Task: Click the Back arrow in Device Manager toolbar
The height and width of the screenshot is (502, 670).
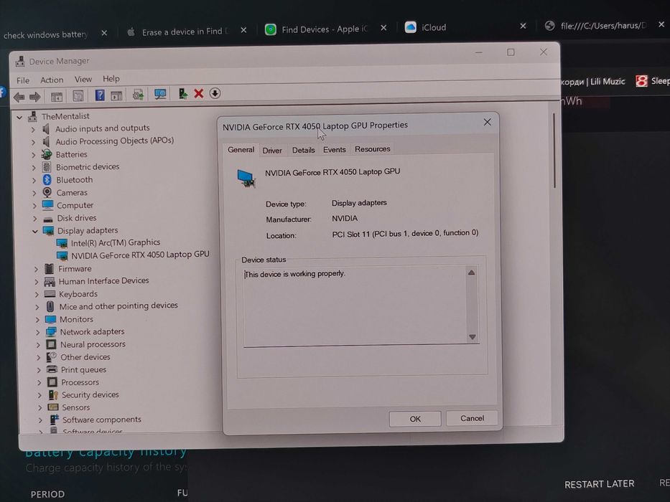Action: click(19, 97)
